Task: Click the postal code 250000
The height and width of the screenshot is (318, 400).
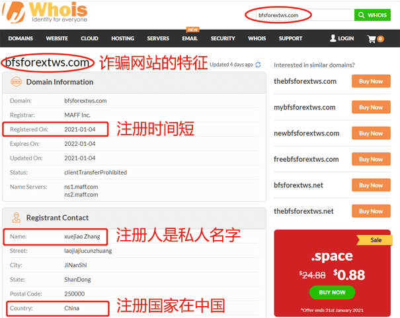Action: 75,294
